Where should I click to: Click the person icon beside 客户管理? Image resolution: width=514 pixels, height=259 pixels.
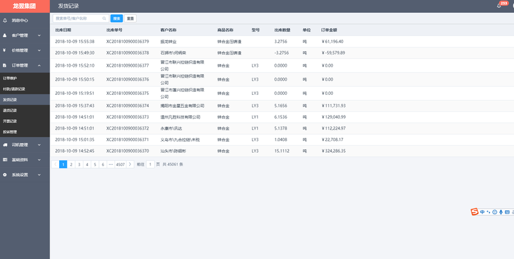[5, 35]
